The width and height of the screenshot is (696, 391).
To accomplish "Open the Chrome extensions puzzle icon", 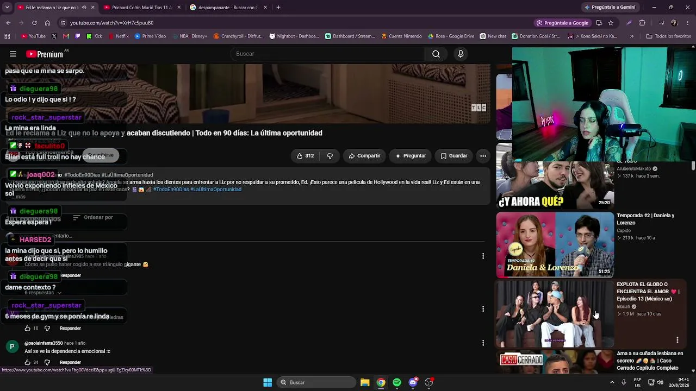I will pos(642,23).
